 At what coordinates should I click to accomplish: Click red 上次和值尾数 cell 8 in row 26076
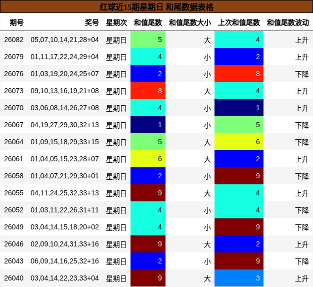coord(239,74)
